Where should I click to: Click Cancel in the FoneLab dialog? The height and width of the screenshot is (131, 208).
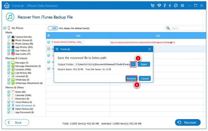[x=145, y=78]
